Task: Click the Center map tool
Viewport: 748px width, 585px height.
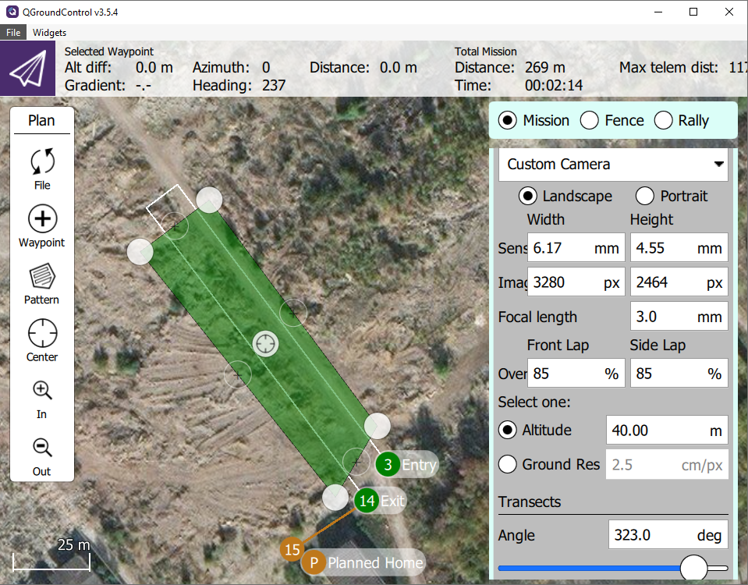Action: (x=42, y=341)
